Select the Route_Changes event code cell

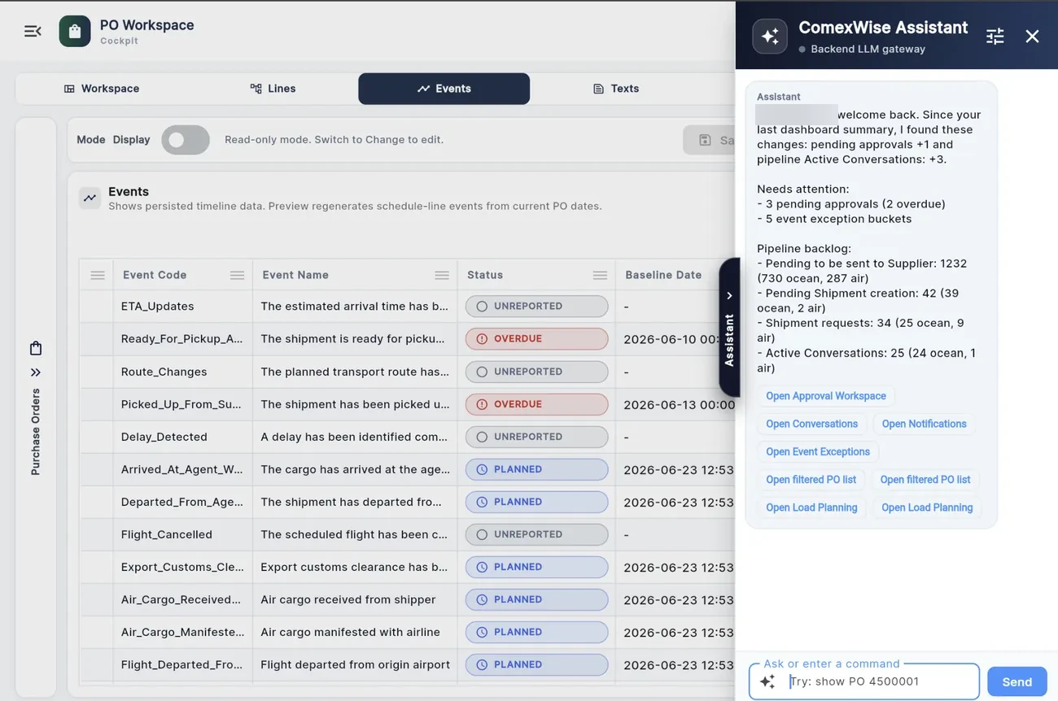(x=183, y=372)
